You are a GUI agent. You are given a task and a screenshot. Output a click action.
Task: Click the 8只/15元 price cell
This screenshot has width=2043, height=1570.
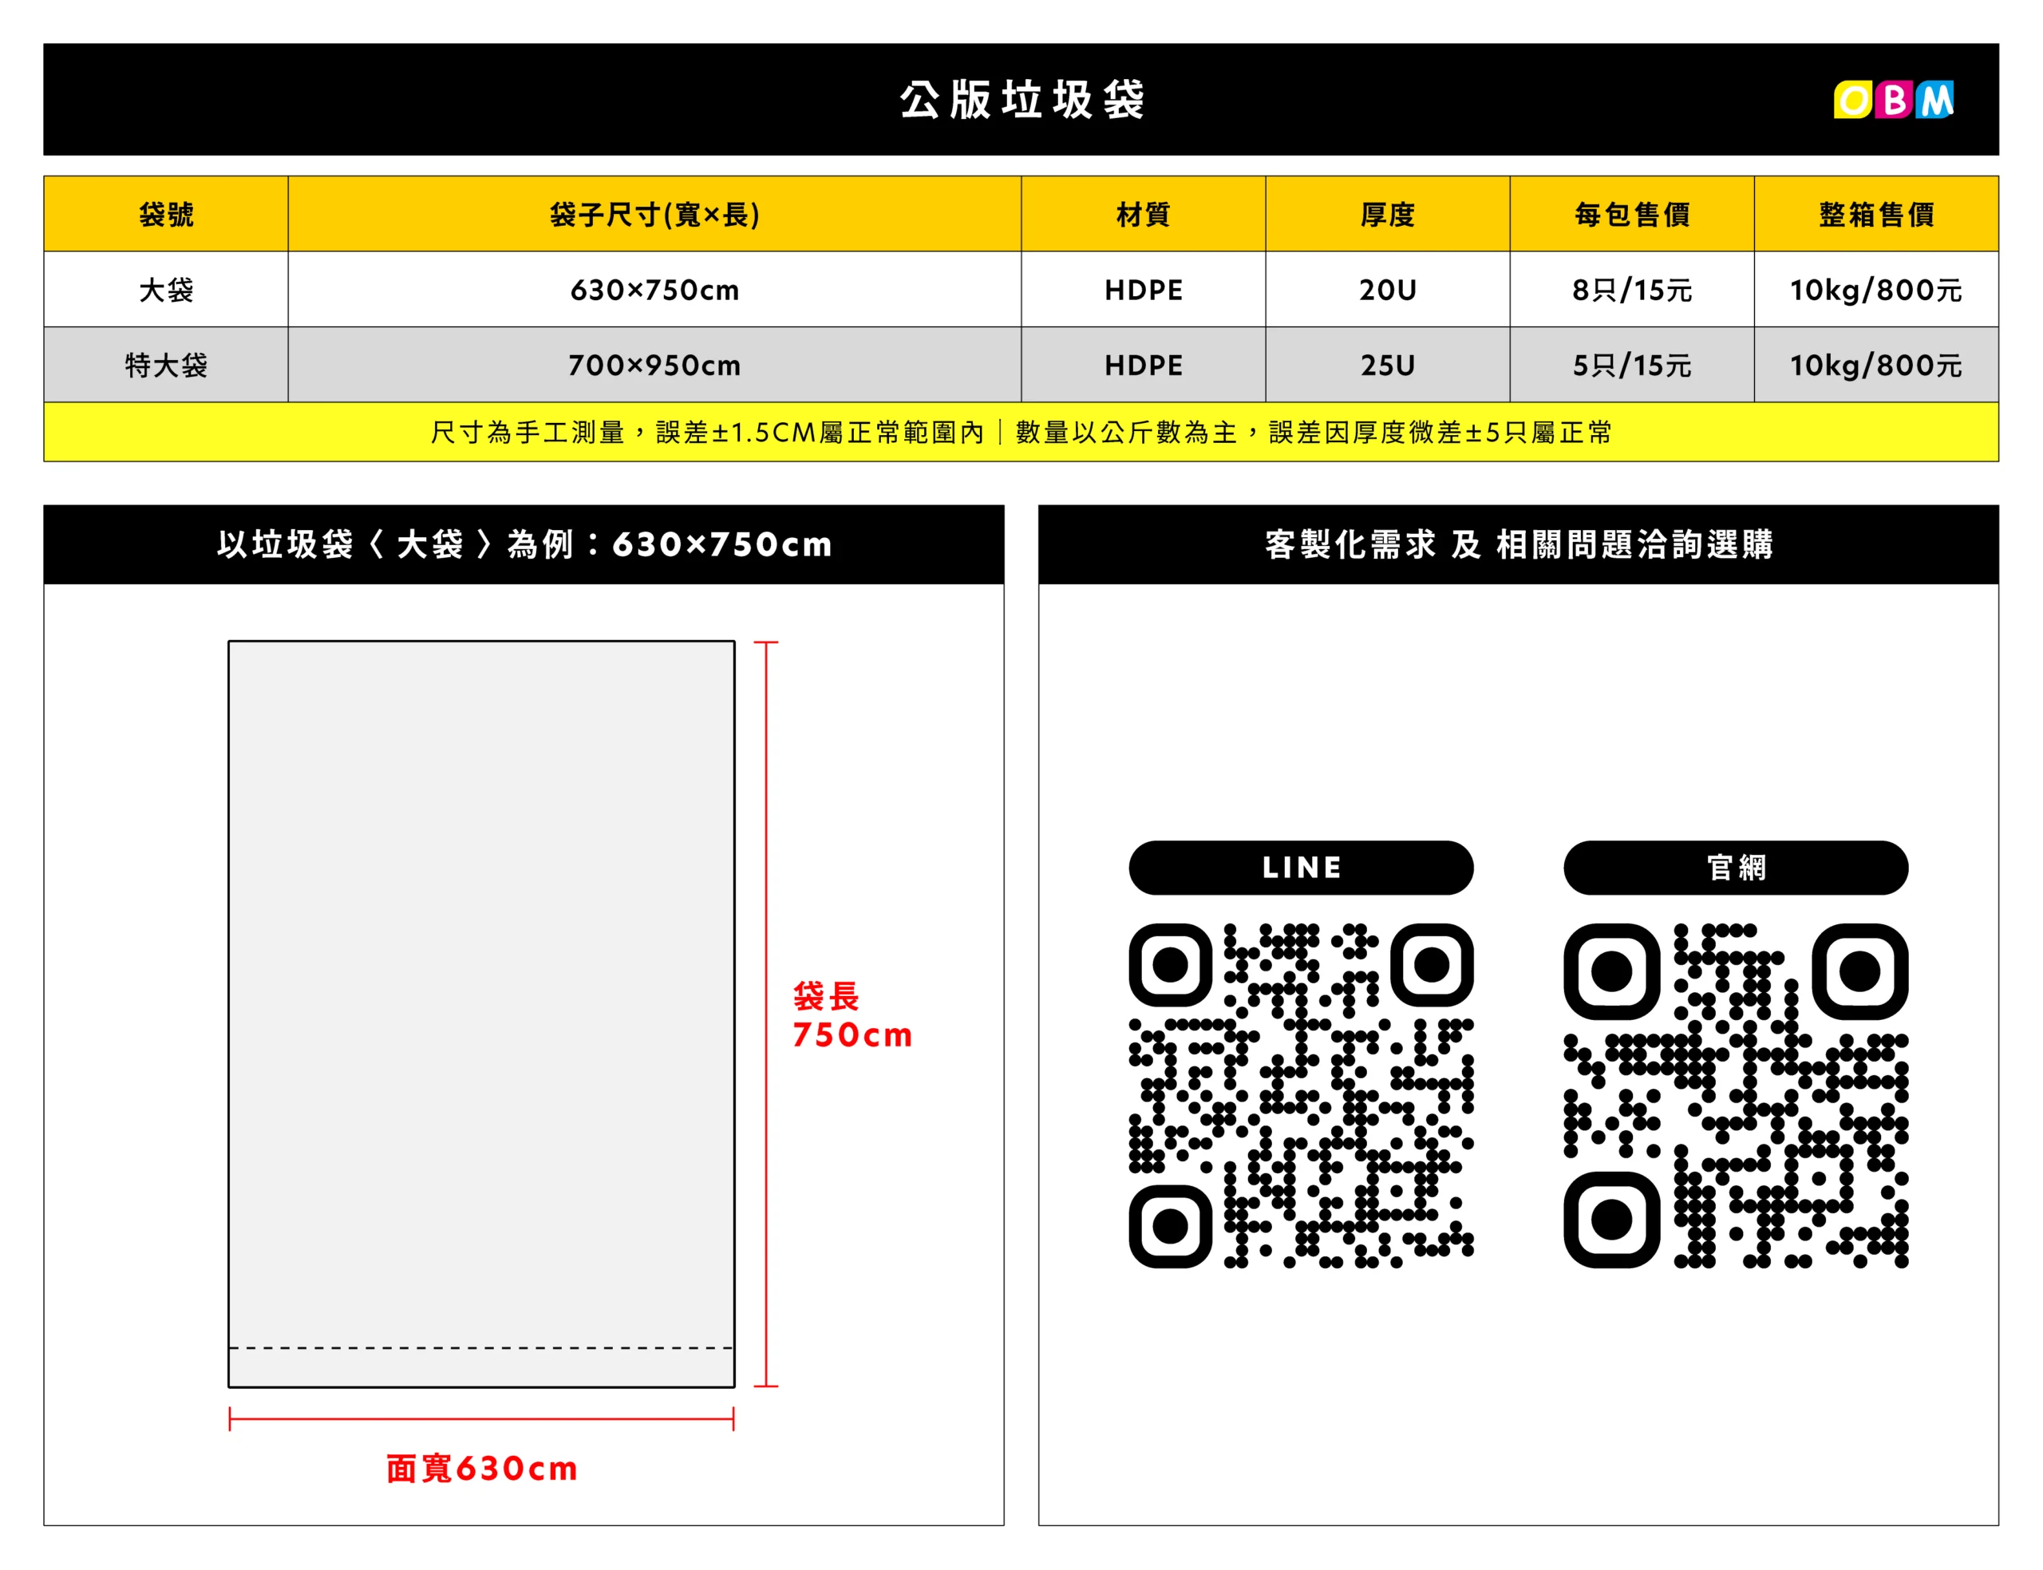[1631, 290]
